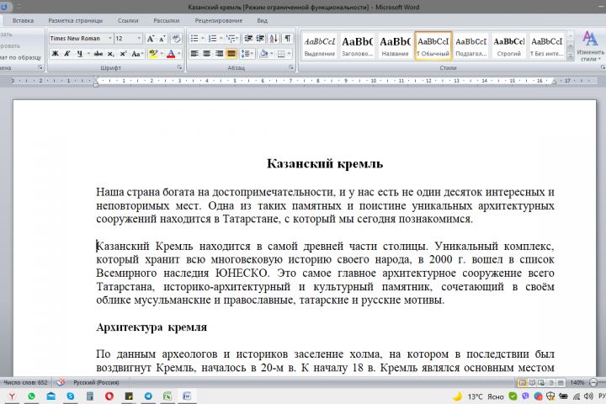Apply strikethrough formatting
Viewport: 606px width, 404px height.
98,54
